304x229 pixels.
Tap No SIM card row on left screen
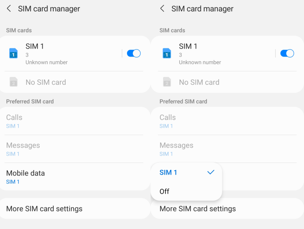(75, 82)
